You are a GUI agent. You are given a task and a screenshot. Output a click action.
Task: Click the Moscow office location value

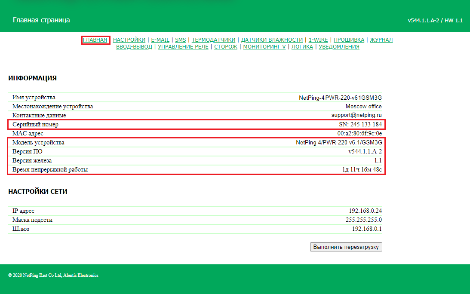tap(364, 107)
